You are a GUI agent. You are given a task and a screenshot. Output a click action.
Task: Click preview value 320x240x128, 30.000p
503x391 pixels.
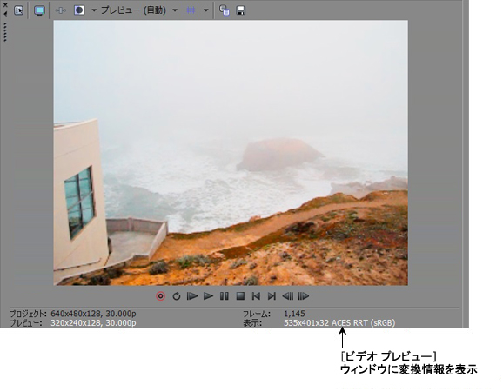tap(93, 322)
